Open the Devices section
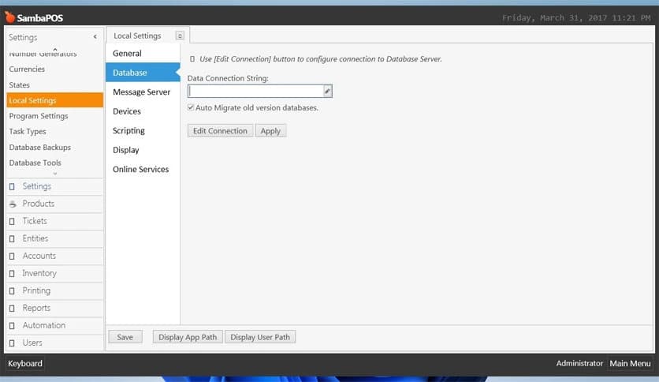The height and width of the screenshot is (382, 659). click(x=143, y=111)
